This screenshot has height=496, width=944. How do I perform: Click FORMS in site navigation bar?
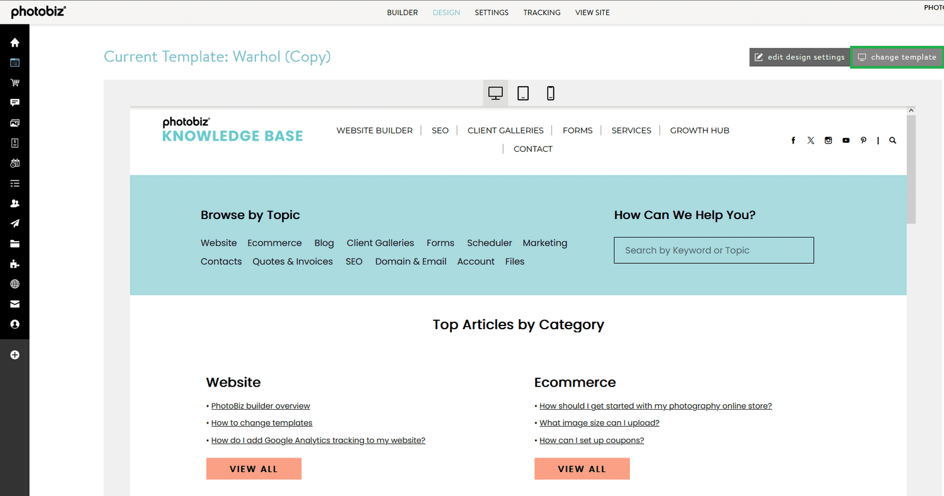pos(578,130)
